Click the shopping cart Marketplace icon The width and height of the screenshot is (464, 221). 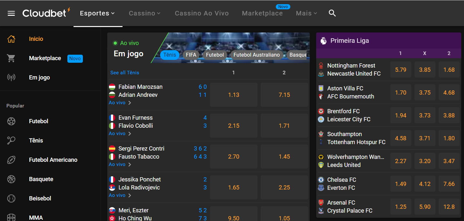coord(11,58)
